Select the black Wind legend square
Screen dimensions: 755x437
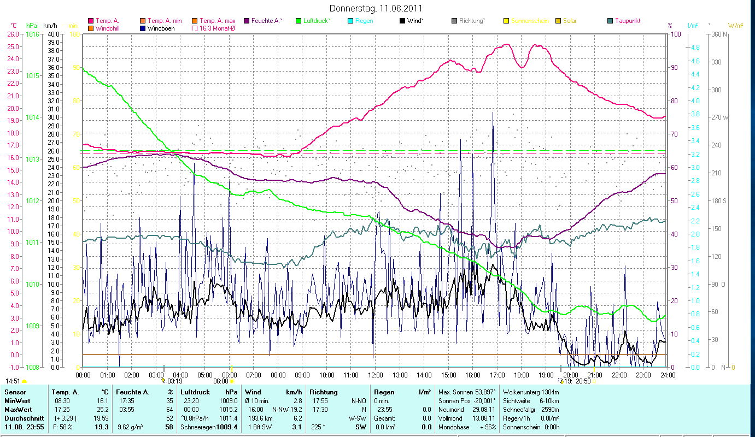point(402,21)
